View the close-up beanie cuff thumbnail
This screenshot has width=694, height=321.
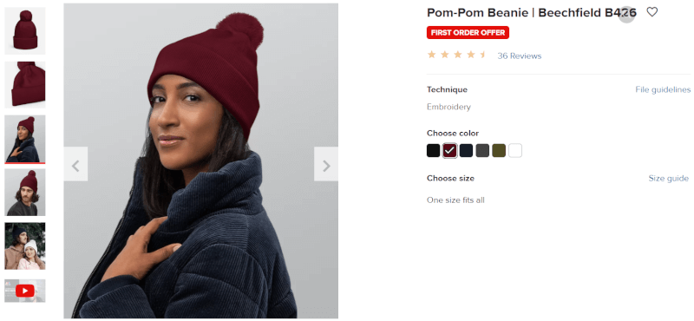point(25,84)
